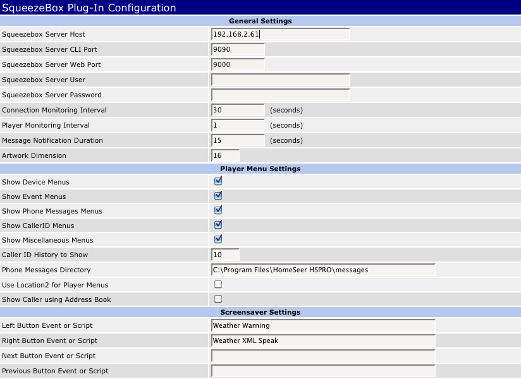The image size is (521, 379).
Task: Select the Phone Messages Directory field
Action: [323, 270]
